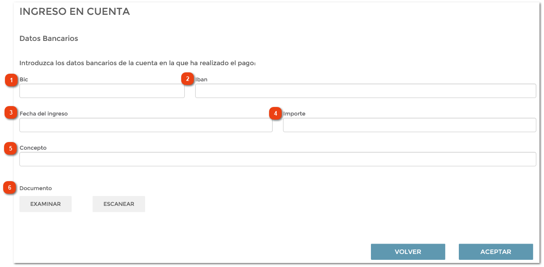544x267 pixels.
Task: Click the Datos Bancarios section title
Action: click(x=49, y=39)
